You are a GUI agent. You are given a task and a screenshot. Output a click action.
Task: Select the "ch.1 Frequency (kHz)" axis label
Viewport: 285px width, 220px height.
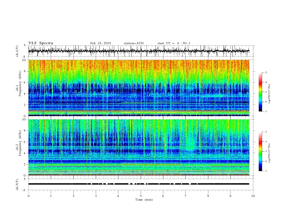tap(19, 84)
